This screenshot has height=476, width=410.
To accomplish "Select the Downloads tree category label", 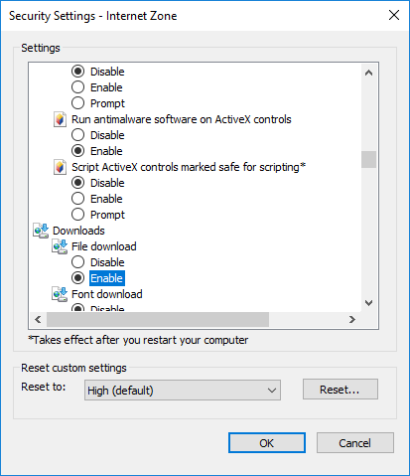I will [78, 231].
